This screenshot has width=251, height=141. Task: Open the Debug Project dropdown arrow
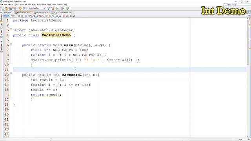(x=65, y=8)
